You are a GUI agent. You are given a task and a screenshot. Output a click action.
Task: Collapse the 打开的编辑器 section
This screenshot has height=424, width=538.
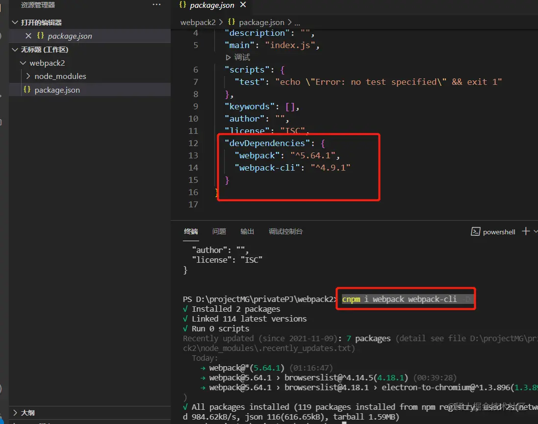[x=15, y=22]
